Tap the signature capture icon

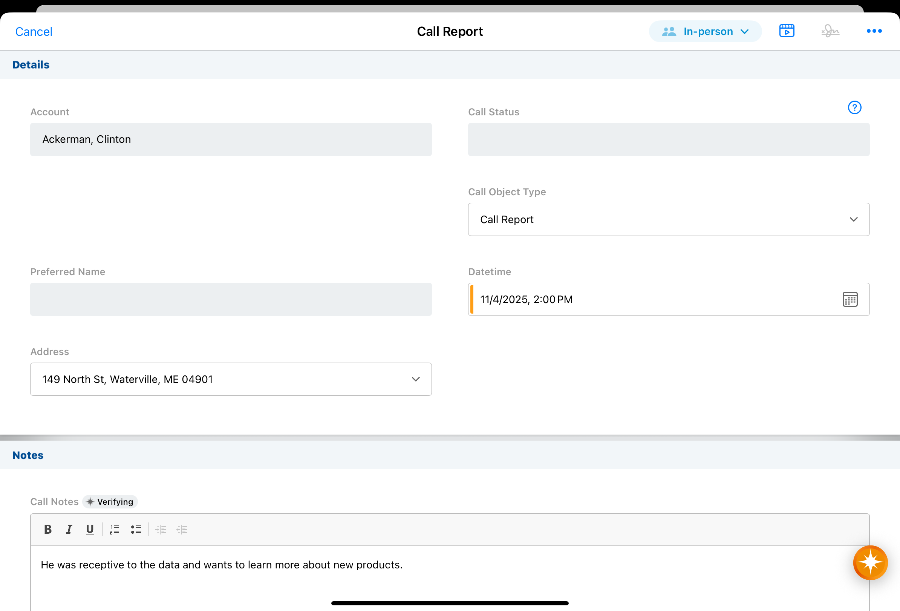[x=830, y=31]
